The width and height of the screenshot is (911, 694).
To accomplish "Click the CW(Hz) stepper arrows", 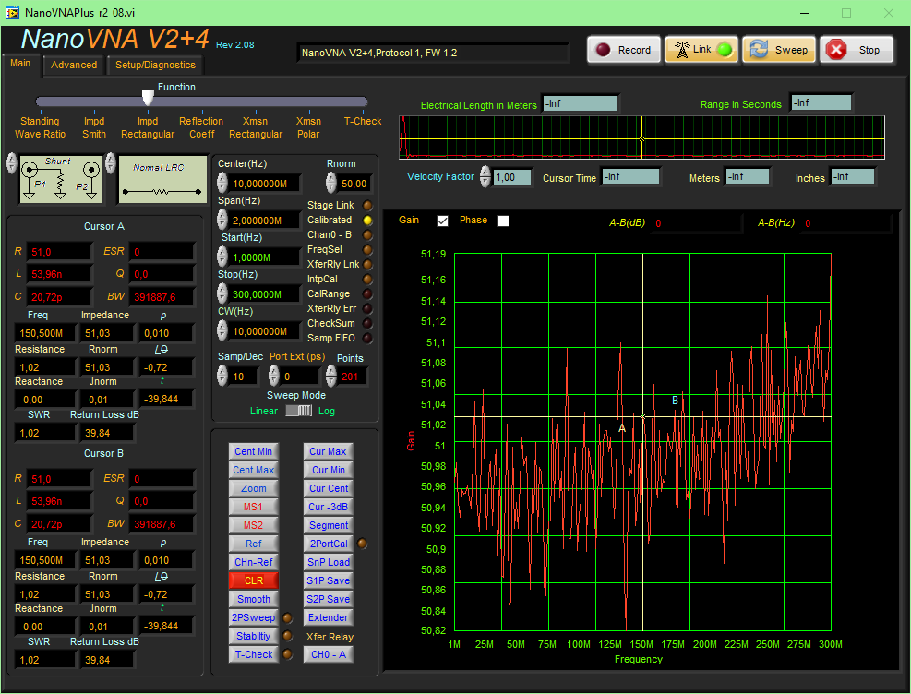I will click(x=222, y=331).
